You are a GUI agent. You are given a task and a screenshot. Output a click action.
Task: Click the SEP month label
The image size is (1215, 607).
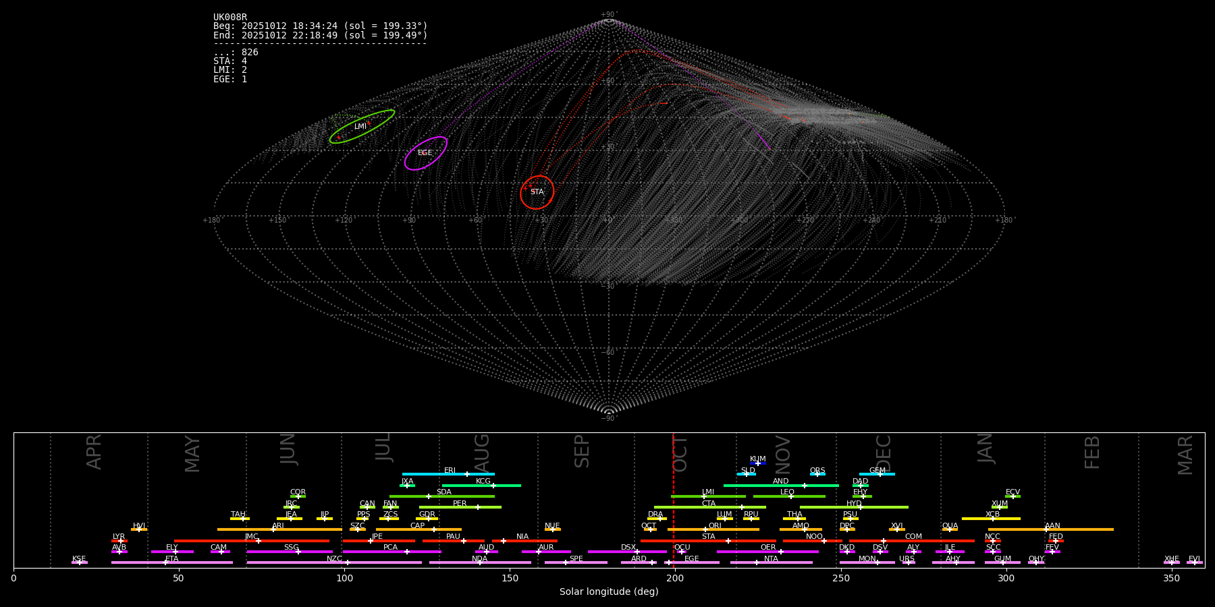click(582, 451)
